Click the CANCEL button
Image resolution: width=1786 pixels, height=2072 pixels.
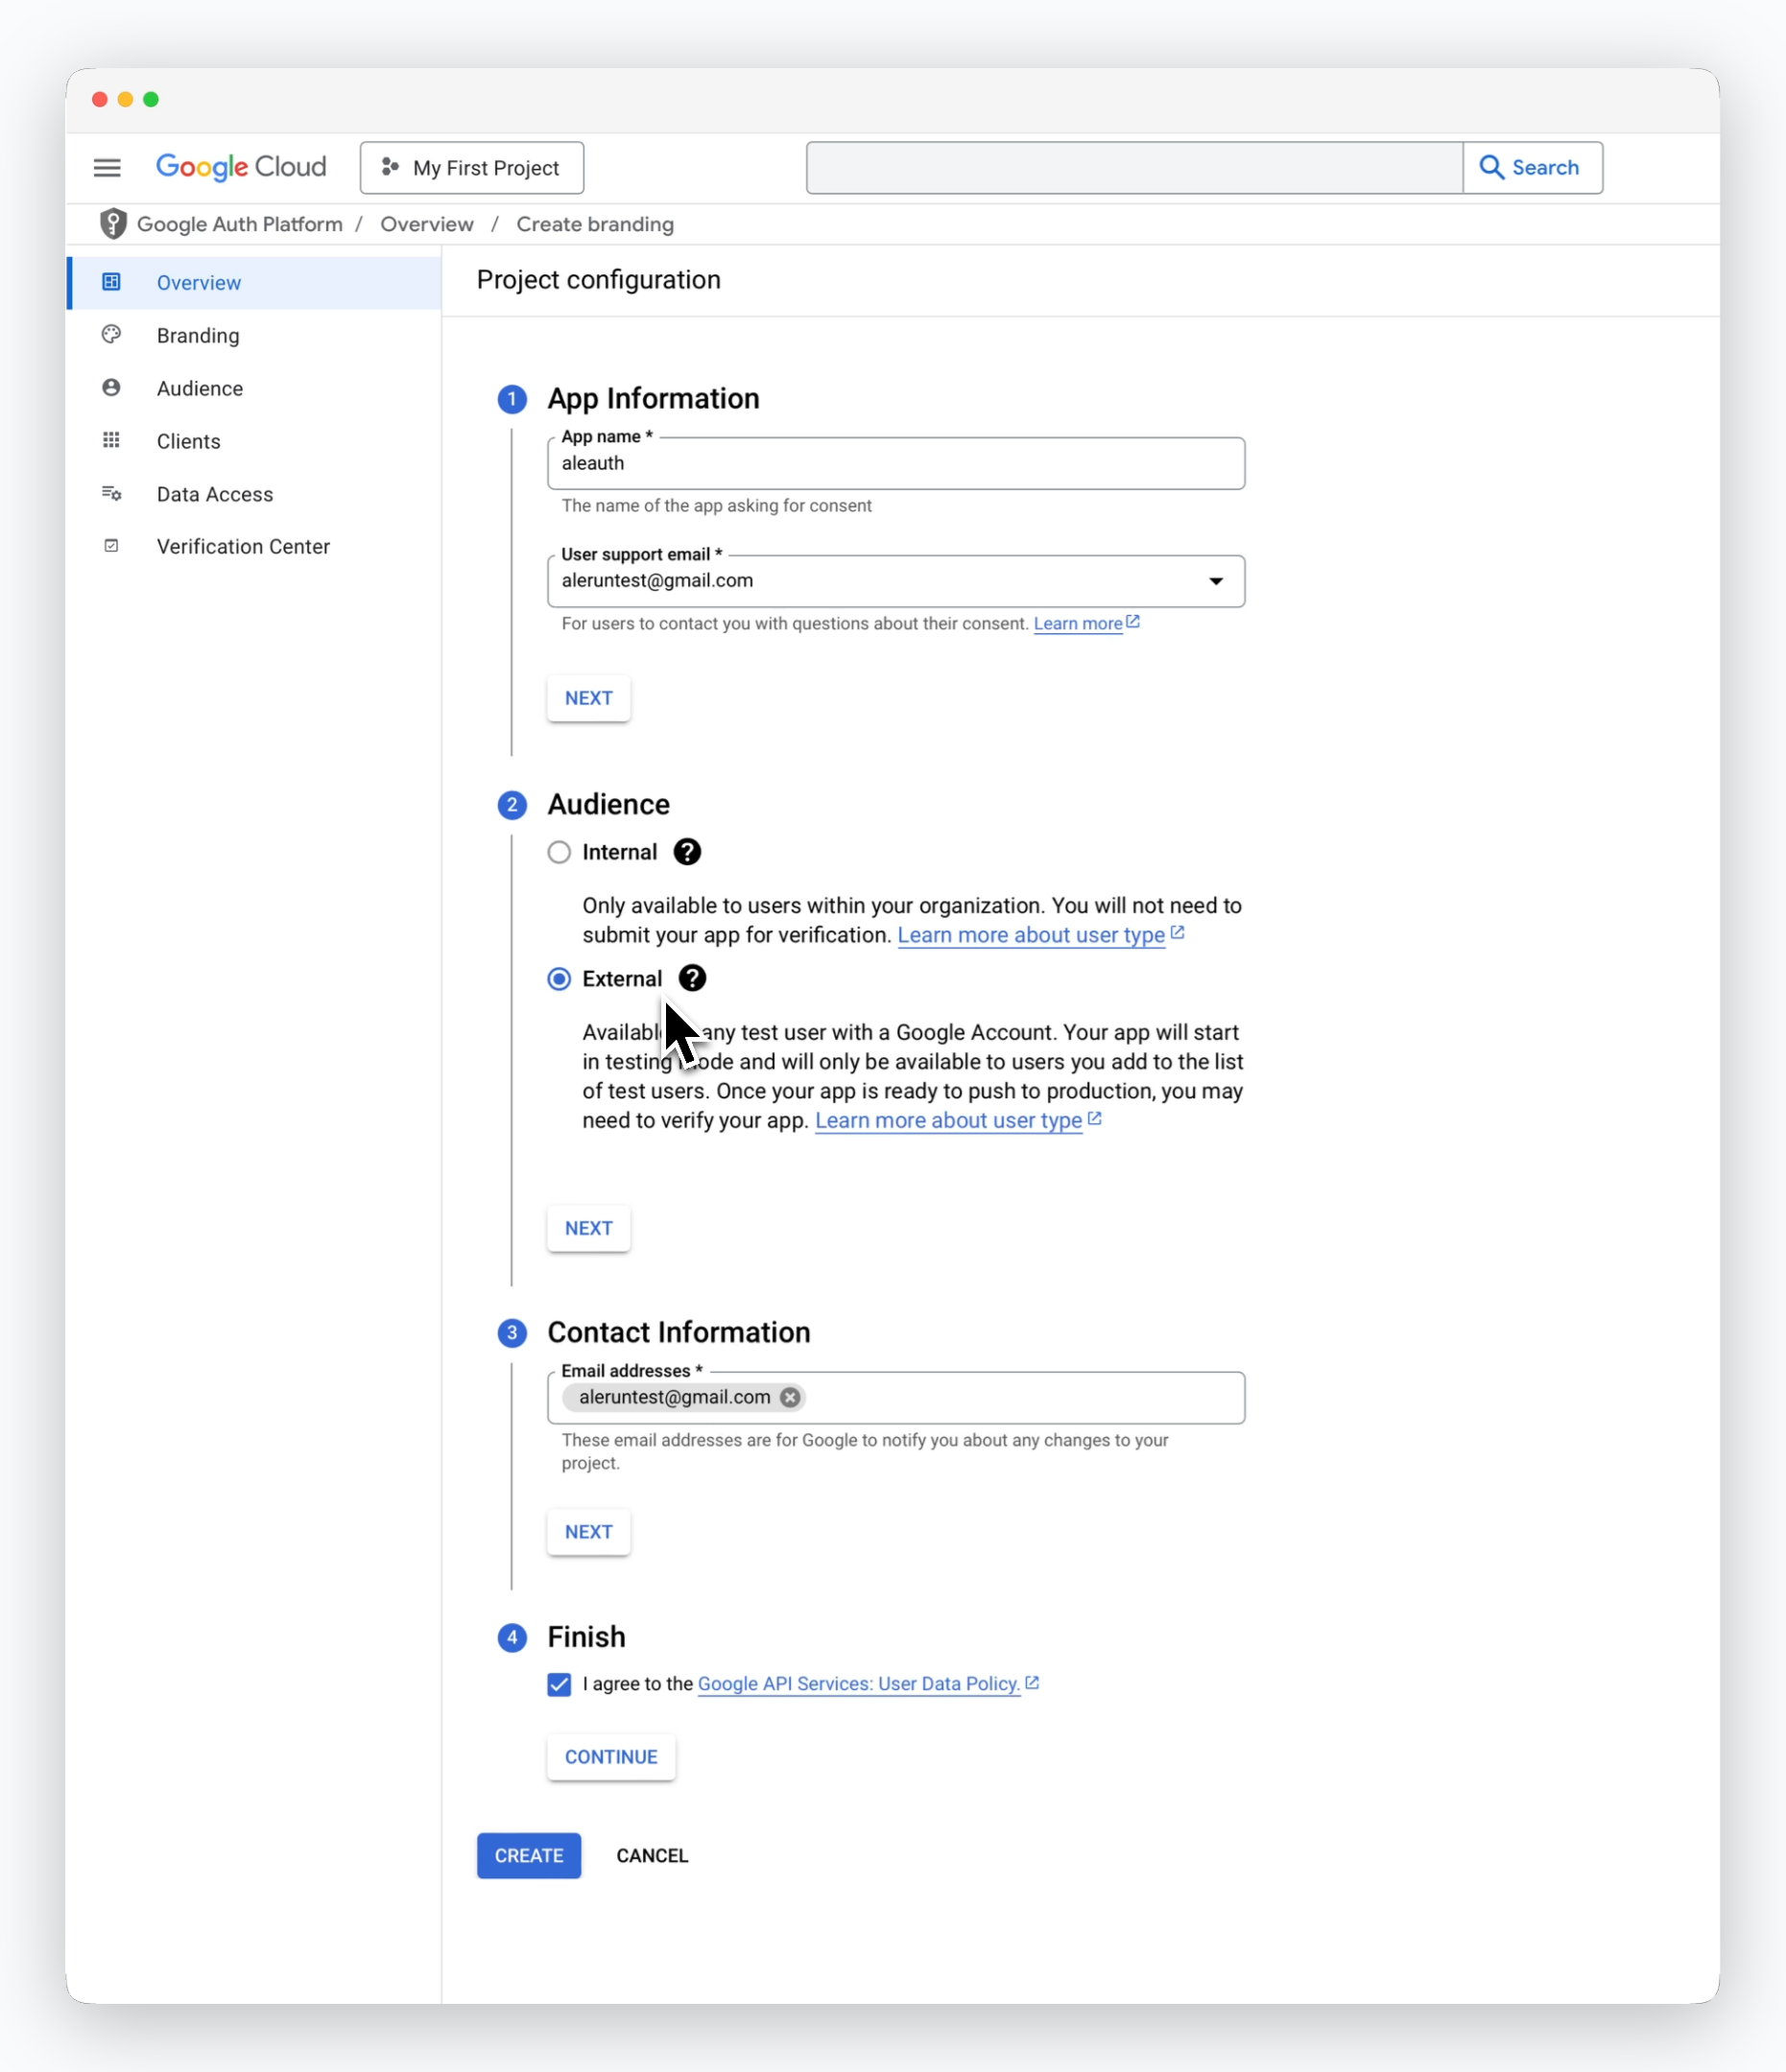coord(653,1856)
